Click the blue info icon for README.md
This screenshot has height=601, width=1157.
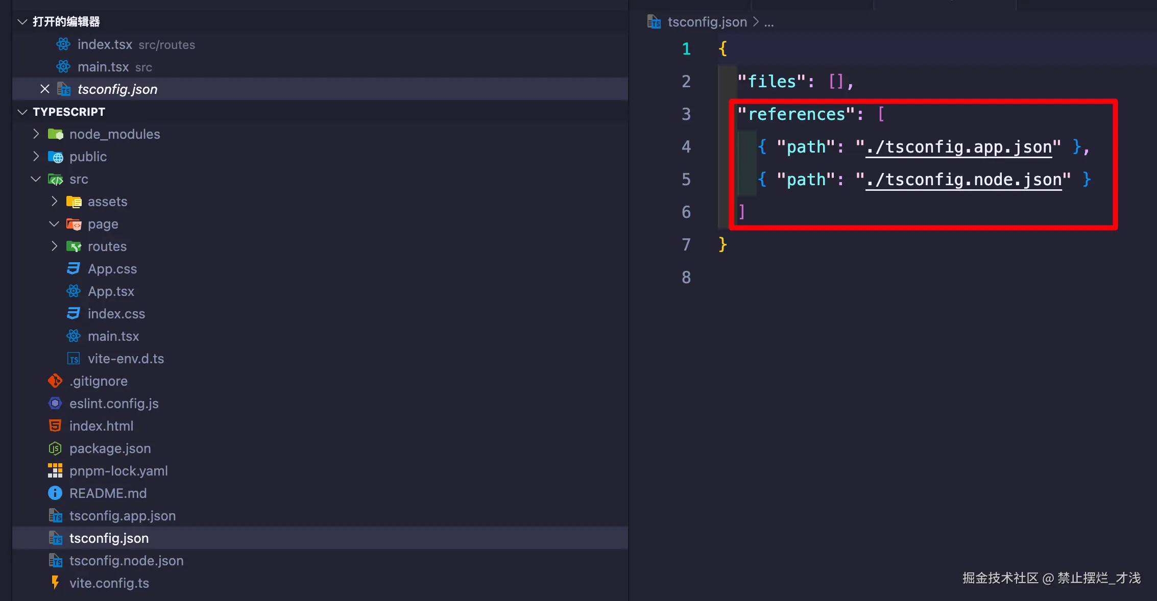coord(55,493)
